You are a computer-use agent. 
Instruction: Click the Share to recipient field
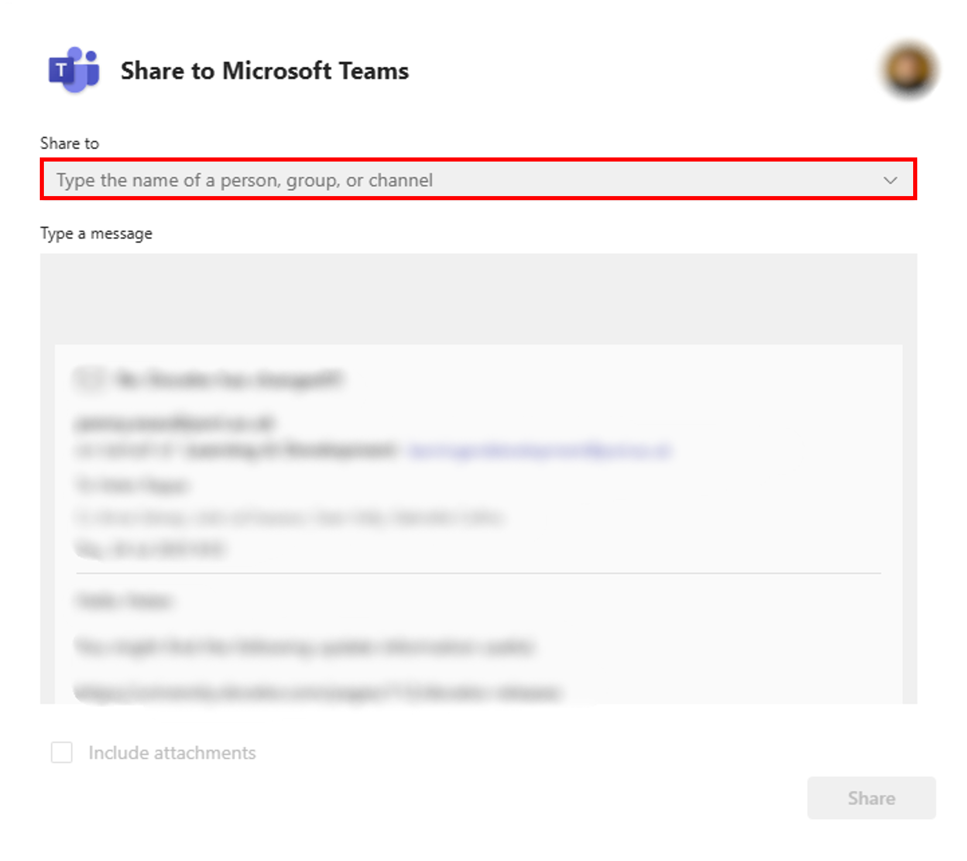pyautogui.click(x=478, y=179)
